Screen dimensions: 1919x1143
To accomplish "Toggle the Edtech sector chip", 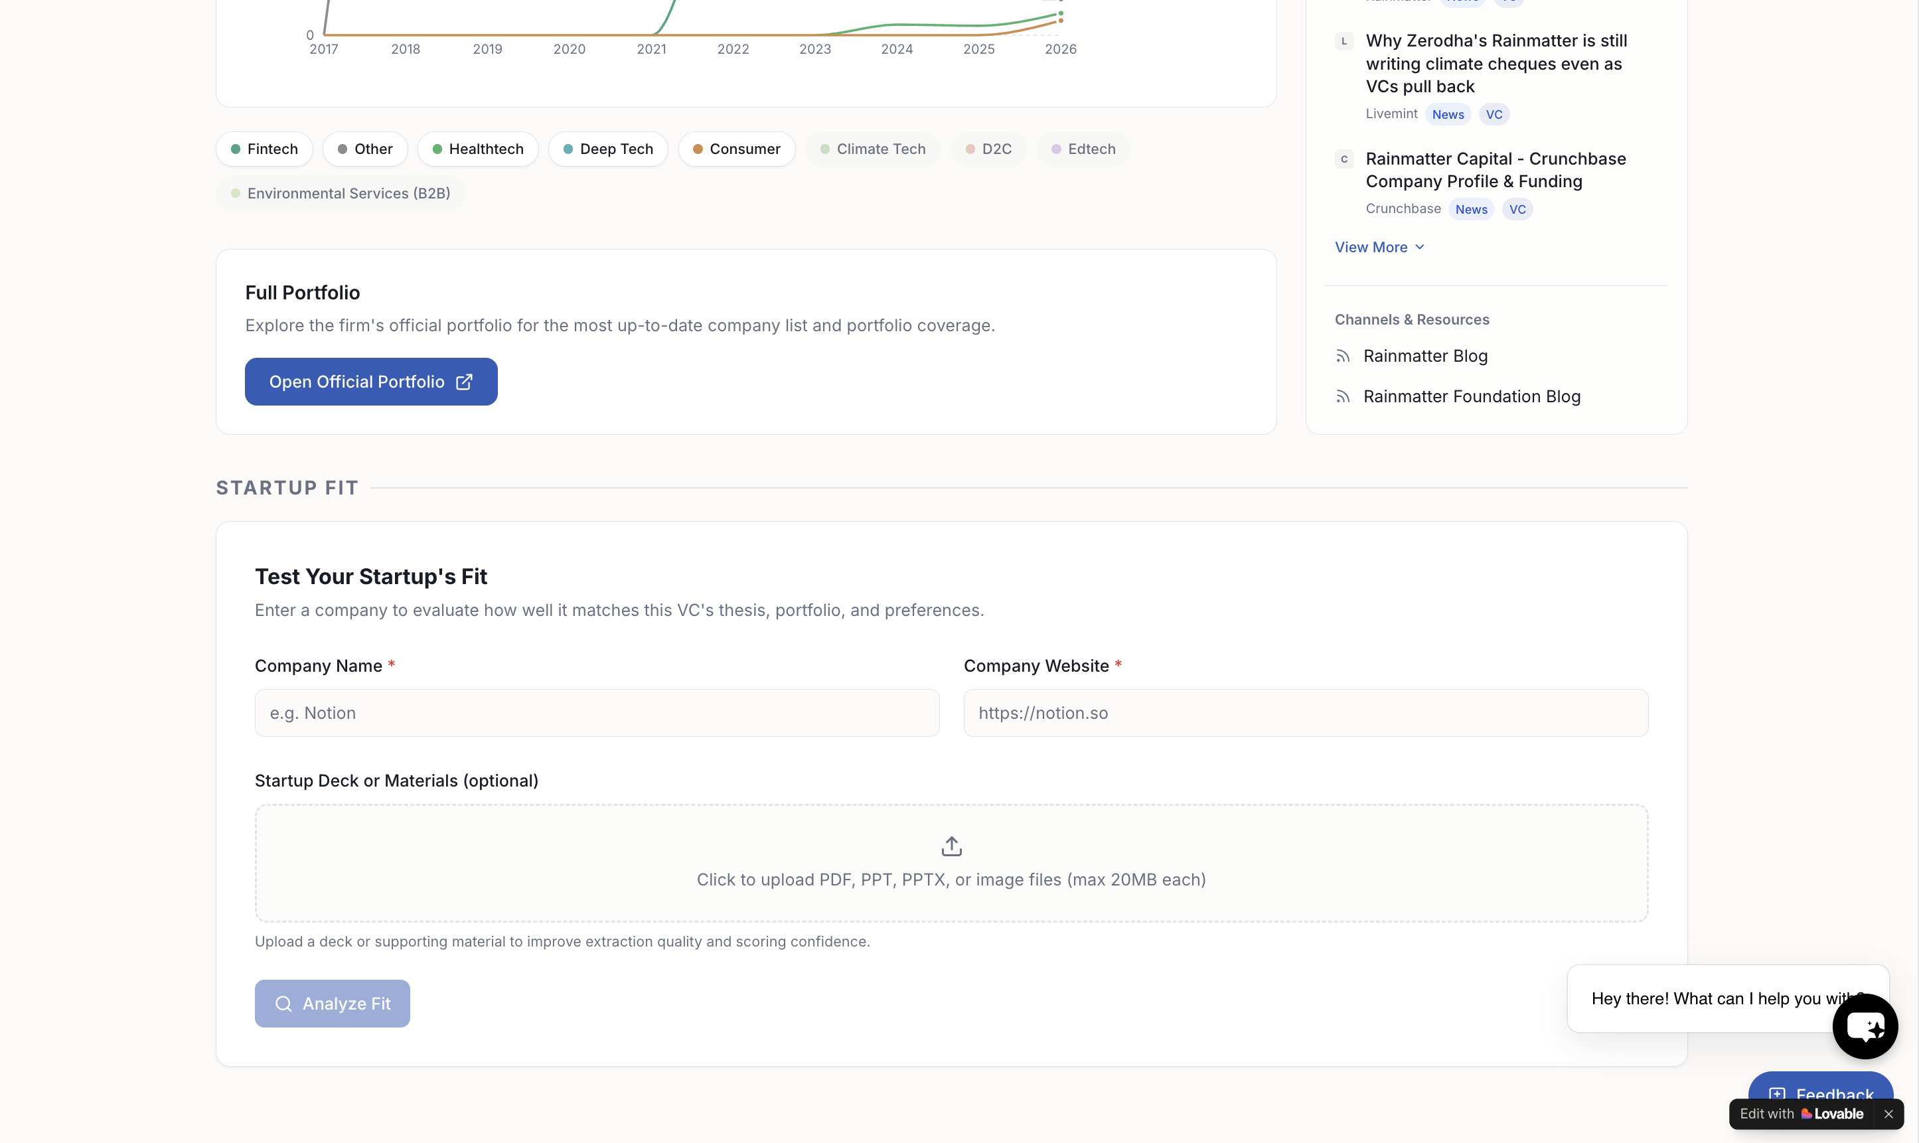I will pyautogui.click(x=1083, y=149).
